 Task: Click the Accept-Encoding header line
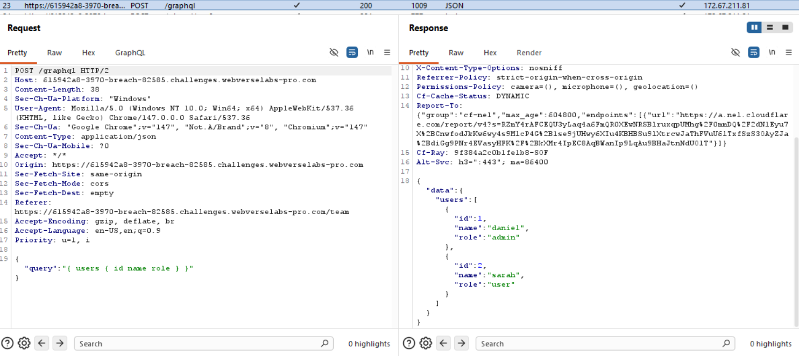95,221
